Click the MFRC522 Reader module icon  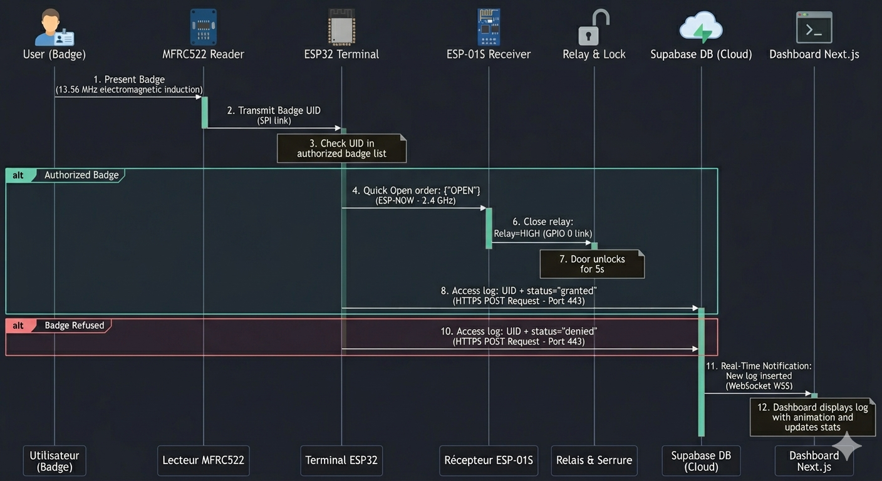click(x=203, y=27)
